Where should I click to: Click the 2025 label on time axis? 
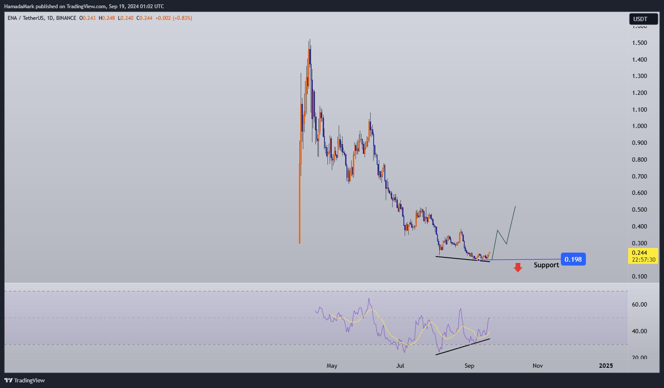coord(606,366)
